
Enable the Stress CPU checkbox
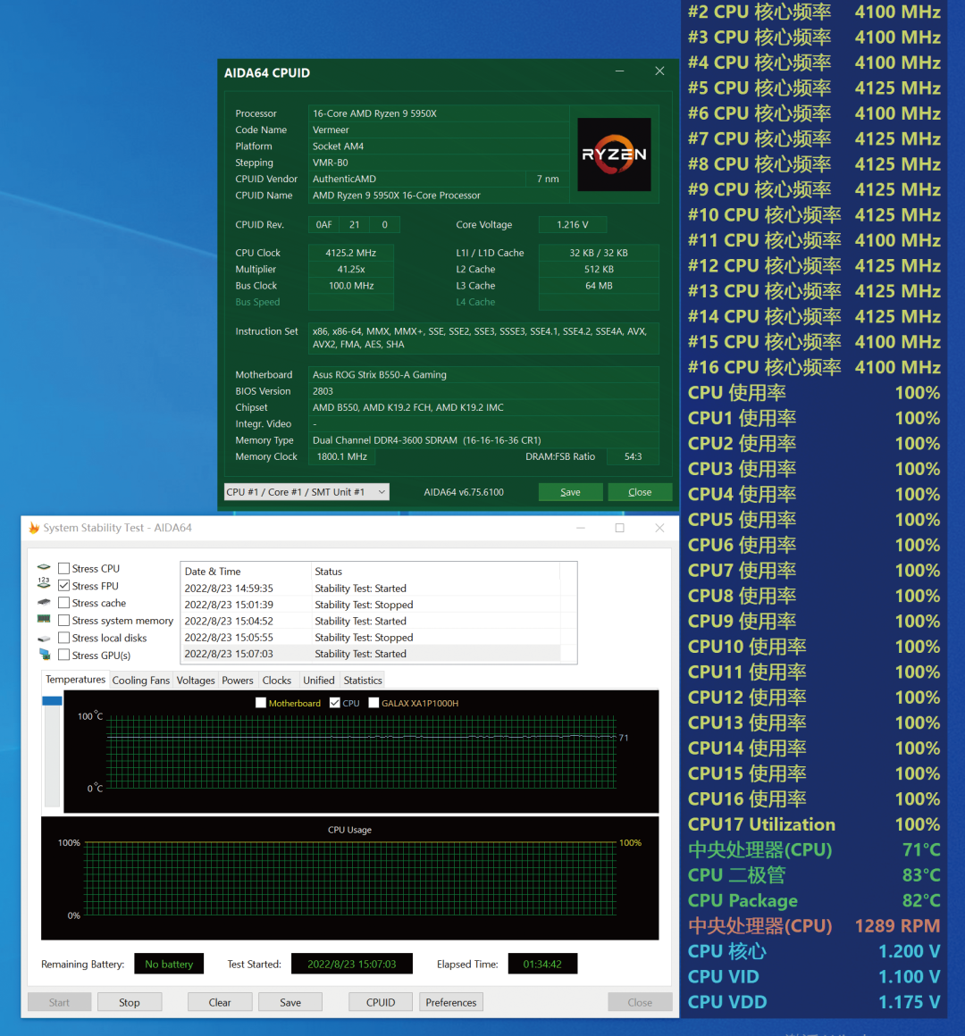pos(64,569)
